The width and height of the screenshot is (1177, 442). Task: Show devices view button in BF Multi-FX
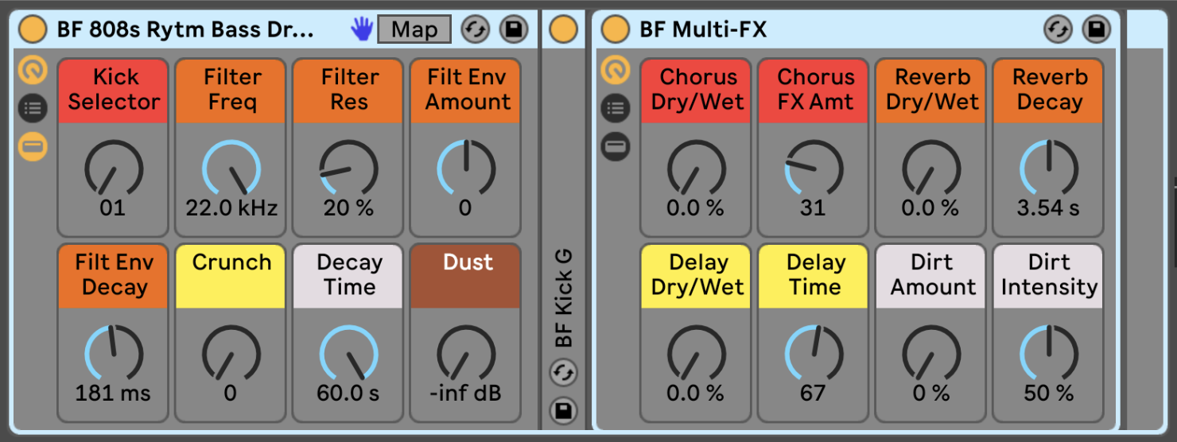coord(615,146)
